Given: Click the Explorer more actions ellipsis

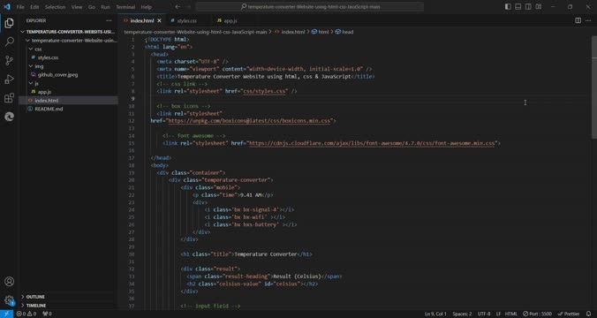Looking at the screenshot, I should [109, 20].
